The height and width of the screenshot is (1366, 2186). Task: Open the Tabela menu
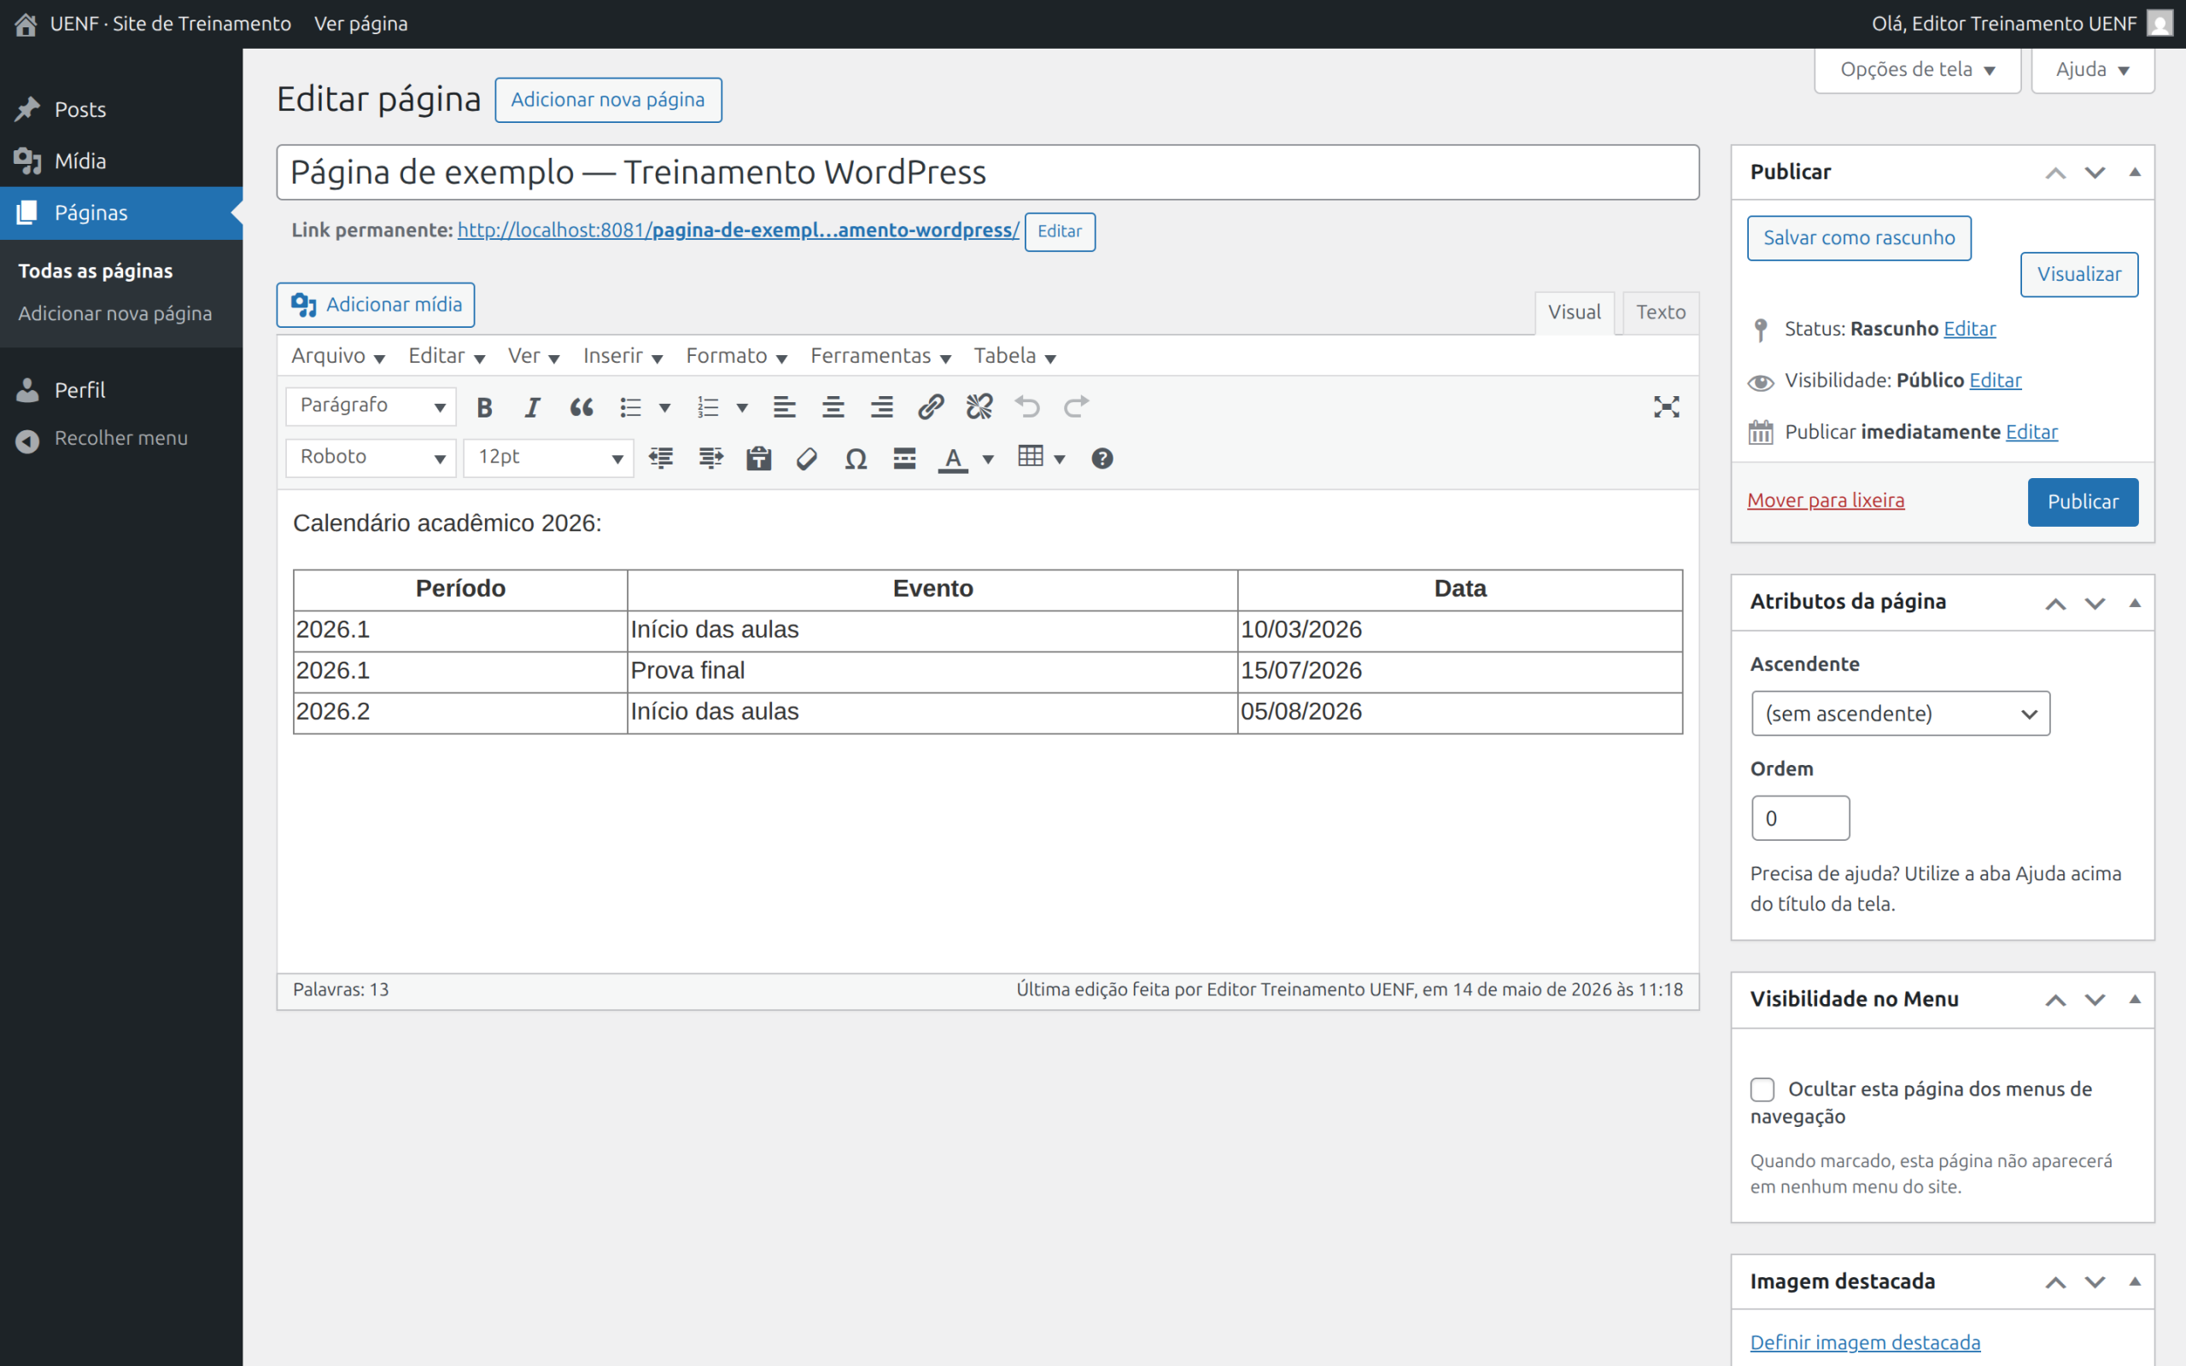(x=1014, y=356)
